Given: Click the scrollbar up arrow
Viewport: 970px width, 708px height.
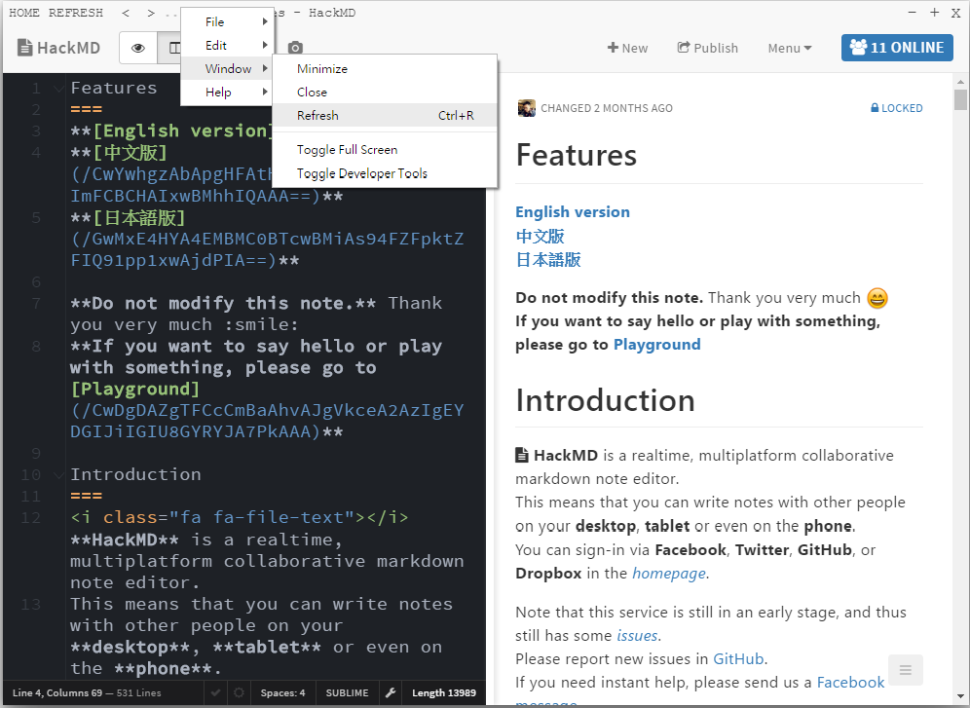Looking at the screenshot, I should [960, 81].
